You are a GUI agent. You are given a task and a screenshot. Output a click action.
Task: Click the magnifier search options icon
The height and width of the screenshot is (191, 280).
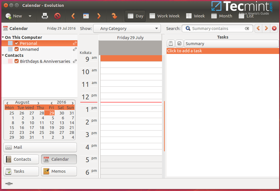[188, 28]
